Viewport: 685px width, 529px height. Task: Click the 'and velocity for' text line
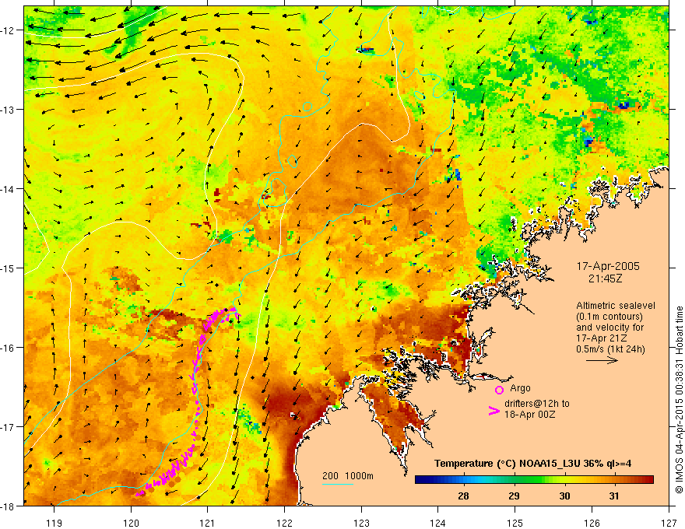[x=609, y=328]
